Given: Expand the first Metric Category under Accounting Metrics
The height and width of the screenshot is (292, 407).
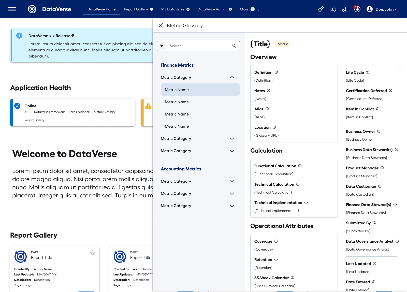Looking at the screenshot, I should 232,181.
